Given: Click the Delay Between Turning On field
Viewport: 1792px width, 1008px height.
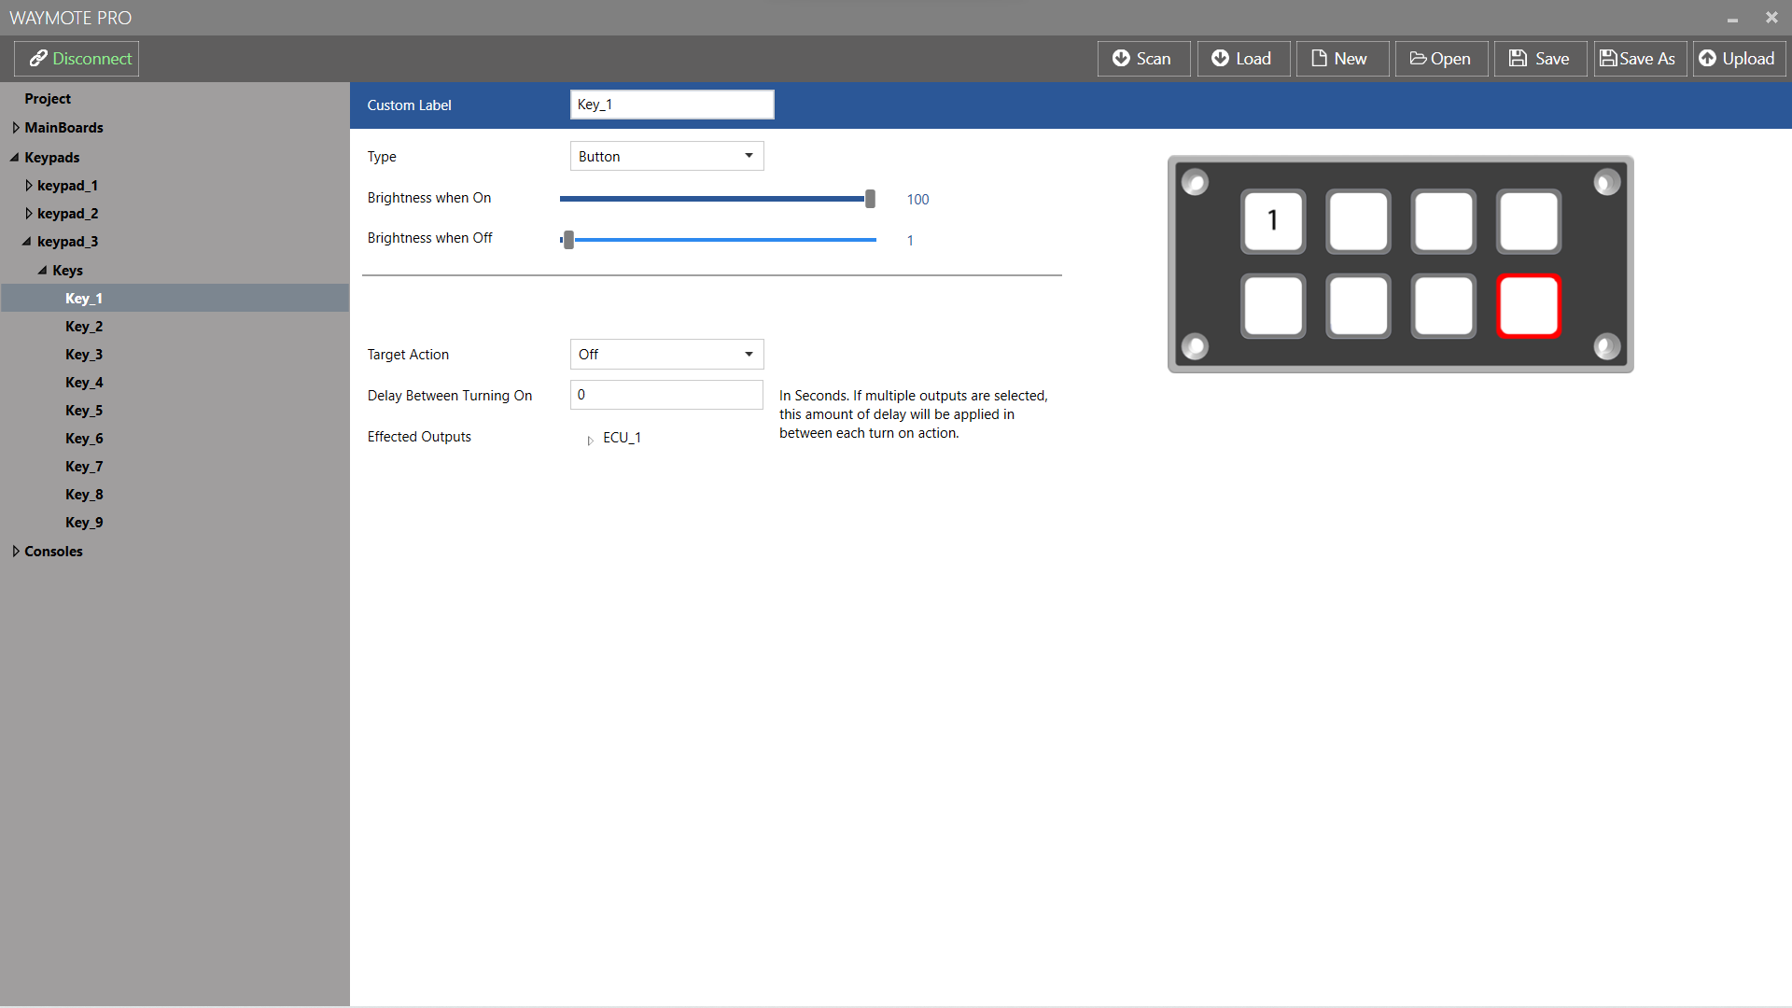Looking at the screenshot, I should pos(665,395).
